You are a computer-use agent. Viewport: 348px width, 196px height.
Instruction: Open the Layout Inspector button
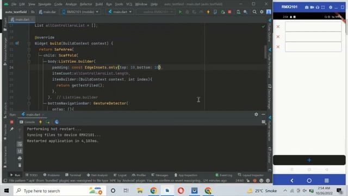[251, 175]
